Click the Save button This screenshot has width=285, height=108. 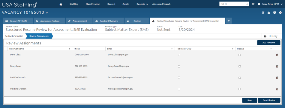pyautogui.click(x=250, y=100)
